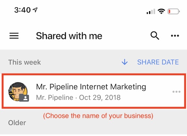
Task: Tap the Shared with me title
Action: tap(69, 36)
